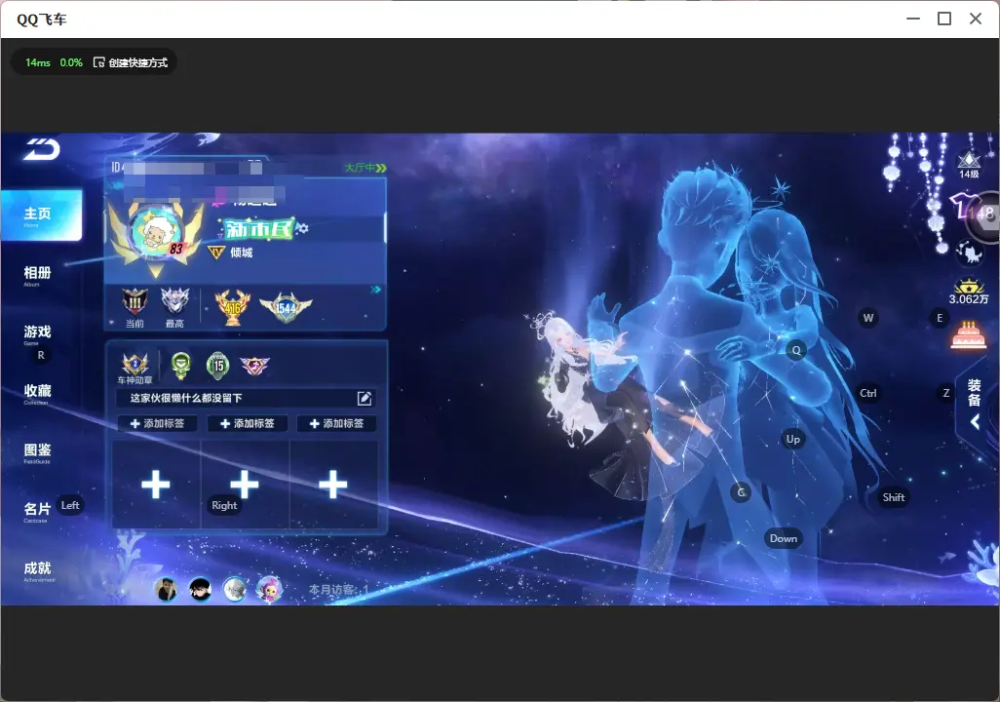Add showcase item in first plus slot
This screenshot has width=1000, height=702.
(x=156, y=485)
